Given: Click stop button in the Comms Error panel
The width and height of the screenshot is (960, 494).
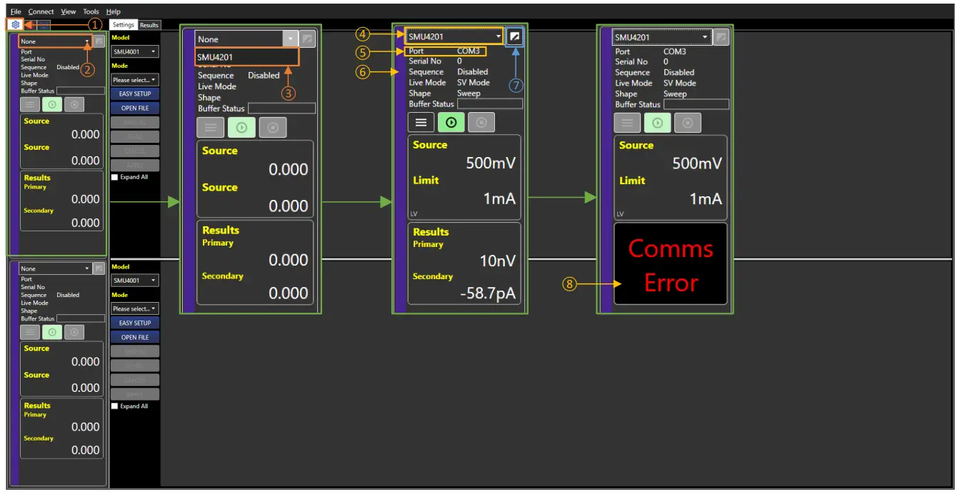Looking at the screenshot, I should tap(687, 123).
